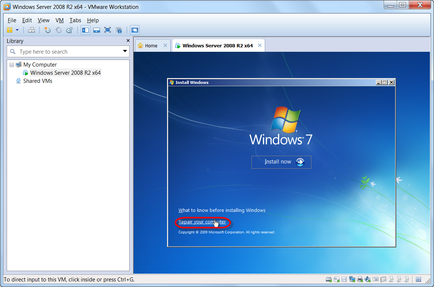Close the Install Windows dialog

(391, 82)
